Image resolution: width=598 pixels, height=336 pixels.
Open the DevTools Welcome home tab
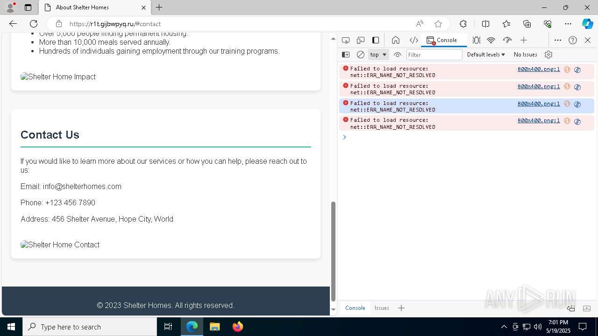(396, 40)
